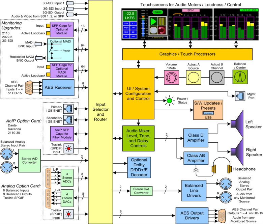This screenshot has height=224, width=263.
Task: Click the Secondary 1 GB ENET jack icon
Action: coord(68,120)
